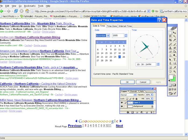Select the Dodge tool
188x140 pixels.
[x=175, y=55]
